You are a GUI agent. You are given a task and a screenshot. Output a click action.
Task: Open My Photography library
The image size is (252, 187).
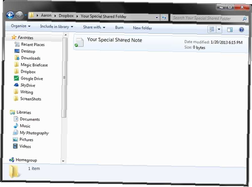34,133
